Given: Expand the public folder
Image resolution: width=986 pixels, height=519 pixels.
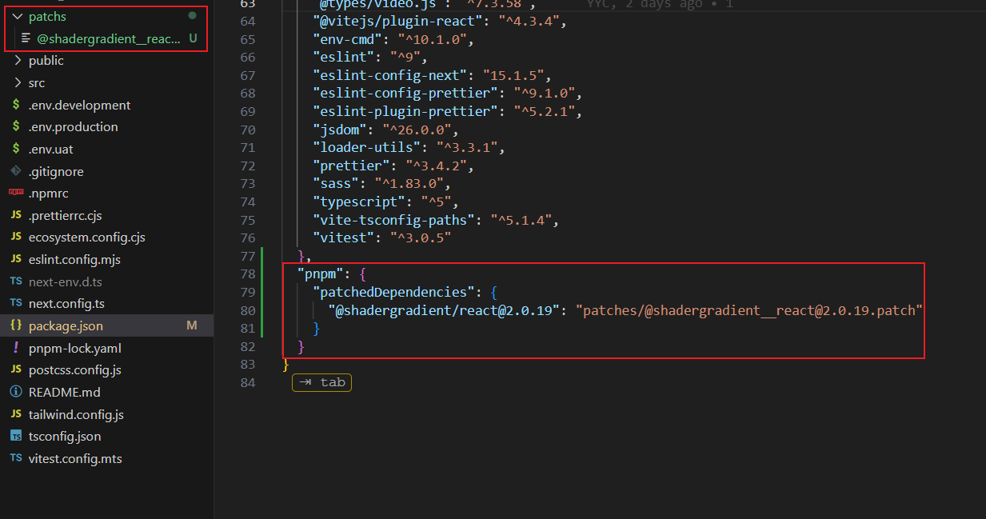Looking at the screenshot, I should [46, 61].
